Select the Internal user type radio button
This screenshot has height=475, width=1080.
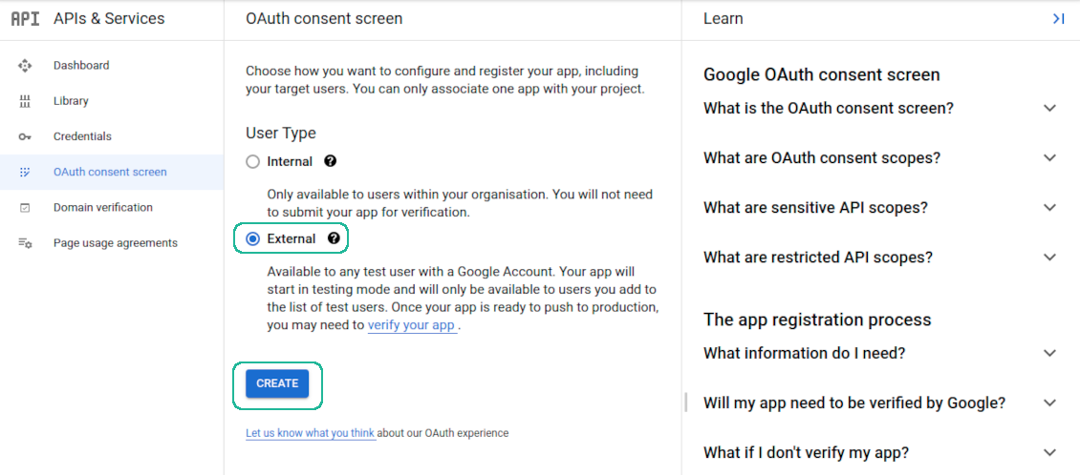tap(253, 162)
